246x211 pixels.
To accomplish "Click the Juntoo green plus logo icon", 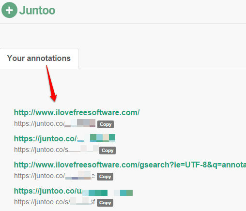I will point(9,10).
